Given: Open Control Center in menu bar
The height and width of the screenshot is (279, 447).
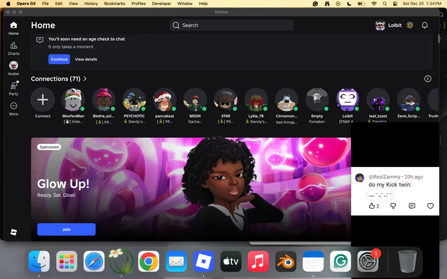Looking at the screenshot, I should point(395,3).
